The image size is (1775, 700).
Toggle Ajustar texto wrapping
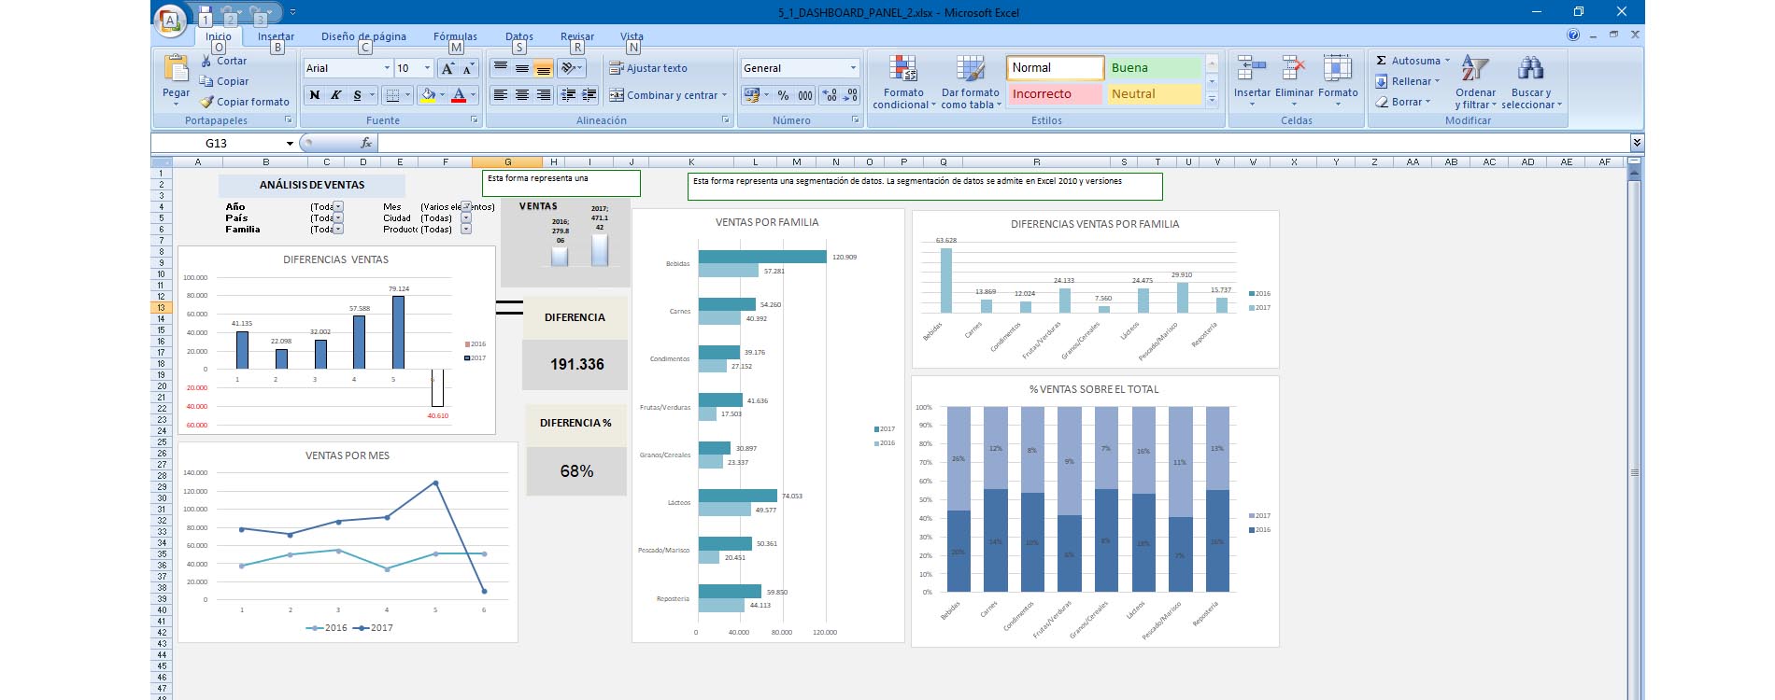[647, 68]
